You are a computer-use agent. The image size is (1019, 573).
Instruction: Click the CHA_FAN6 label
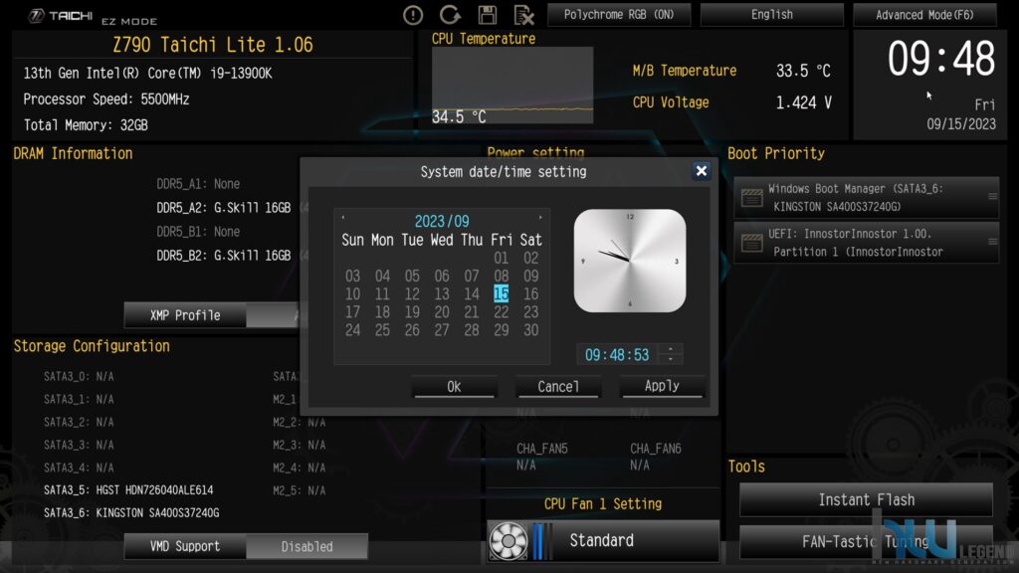(656, 449)
